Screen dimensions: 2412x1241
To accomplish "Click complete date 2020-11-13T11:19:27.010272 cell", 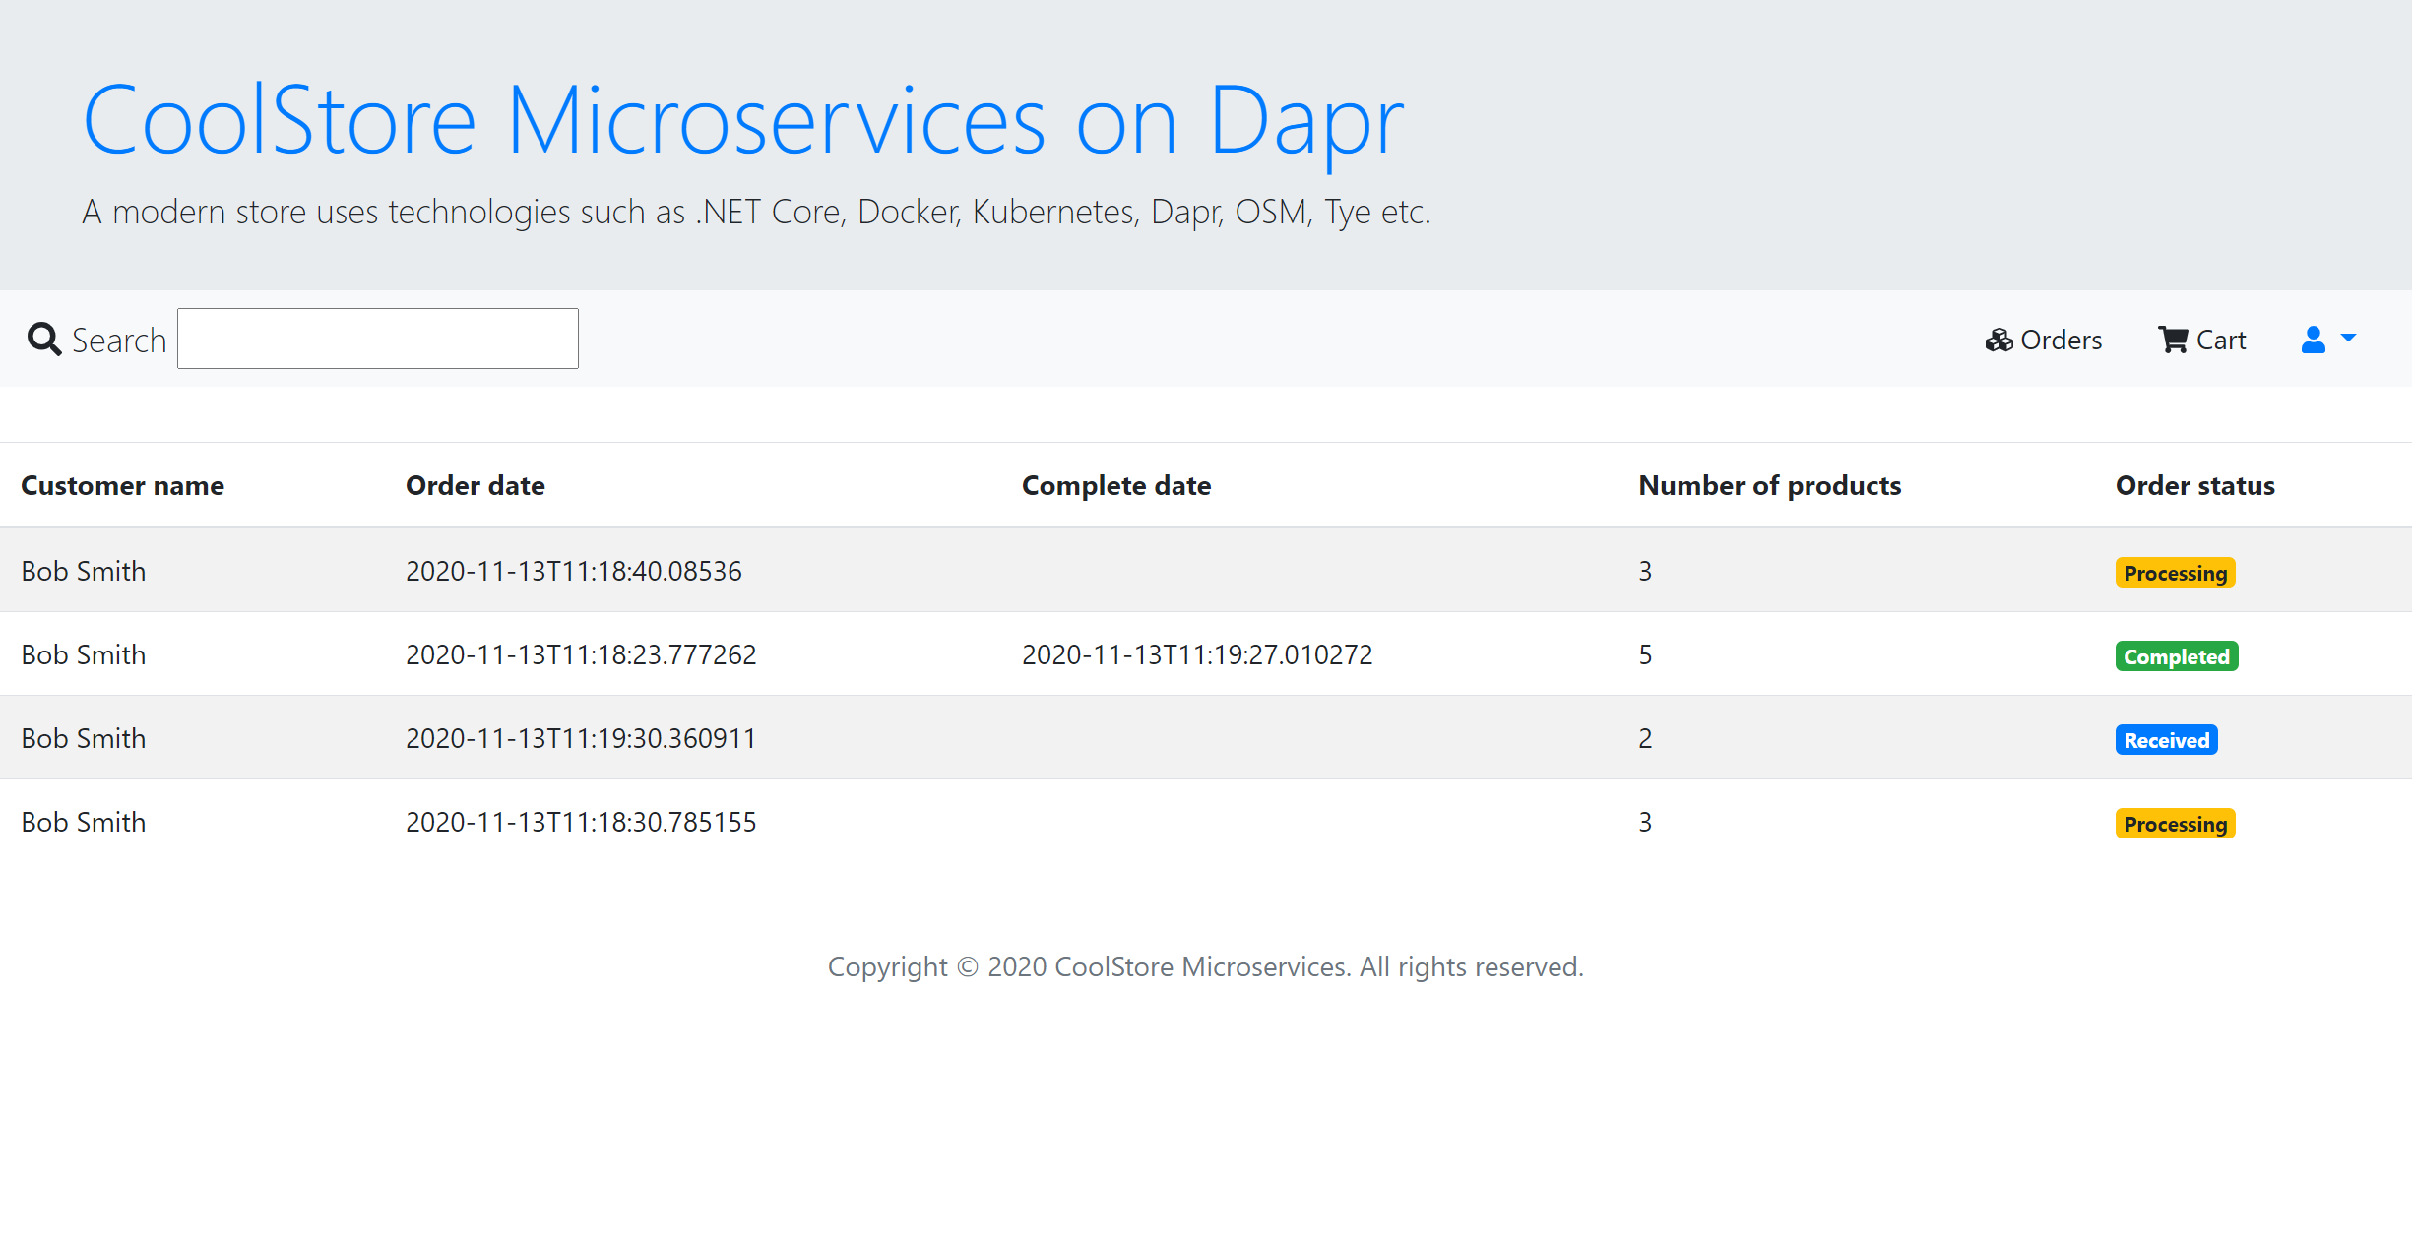I will (x=1197, y=655).
